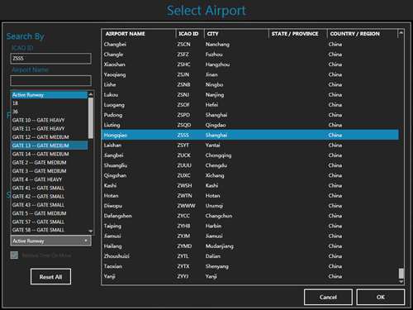Click ZYJM in the ICAO ID column
Viewport: 413px width, 310px height.
(184, 236)
